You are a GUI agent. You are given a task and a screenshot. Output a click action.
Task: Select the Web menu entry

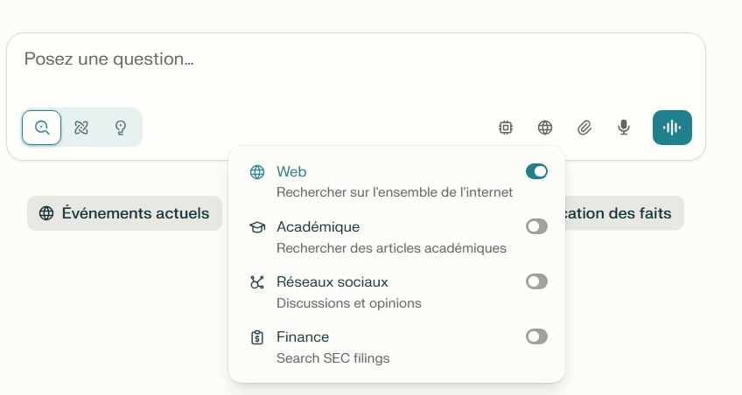(x=396, y=182)
